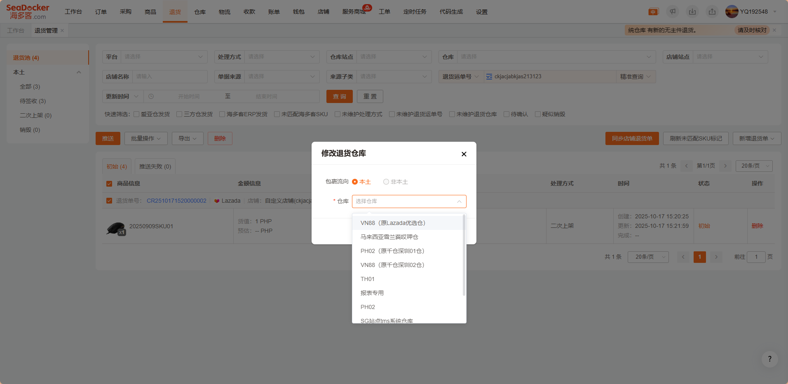
Task: Click the upload/export icon in header
Action: click(x=712, y=12)
